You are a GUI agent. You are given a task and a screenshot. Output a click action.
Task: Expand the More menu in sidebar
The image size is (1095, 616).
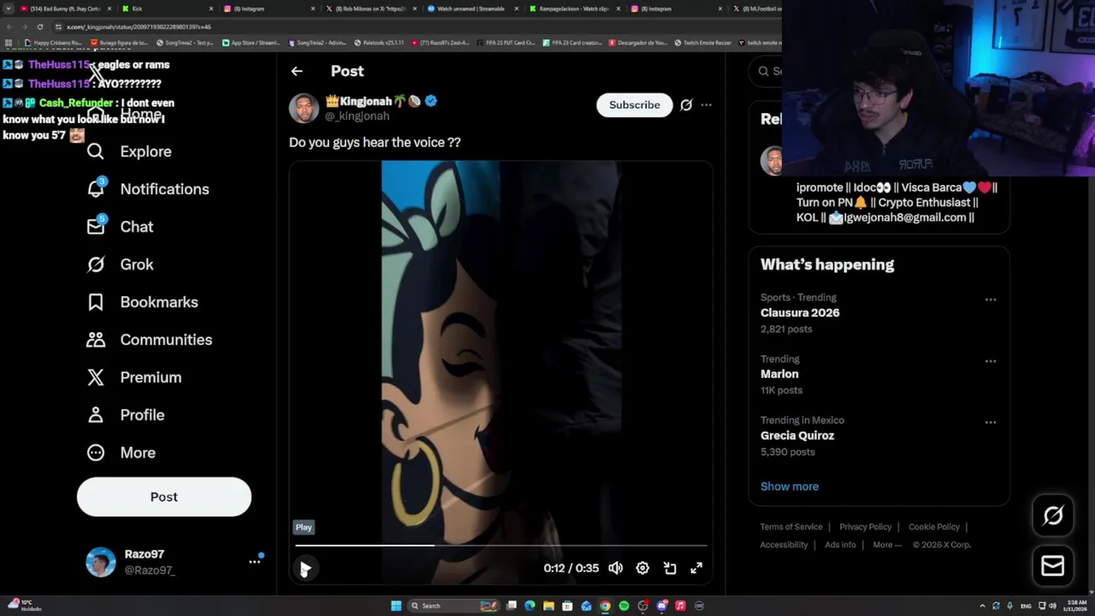point(121,453)
